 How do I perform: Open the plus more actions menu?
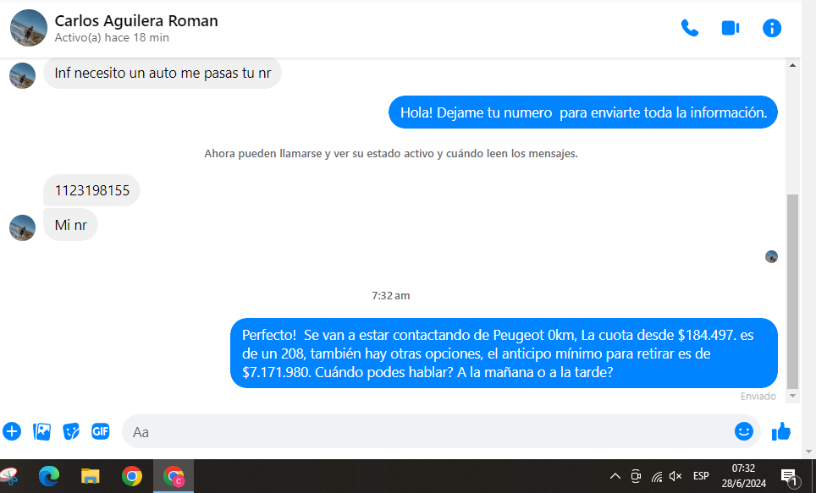point(12,431)
